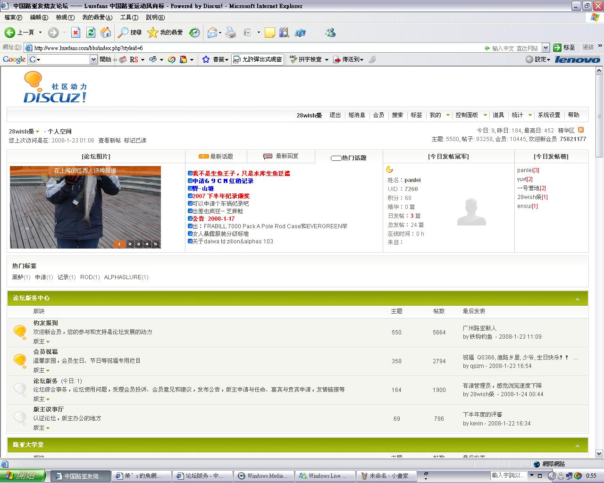604x483 pixels.
Task: Switch to Windows Live taskbar button
Action: 325,476
